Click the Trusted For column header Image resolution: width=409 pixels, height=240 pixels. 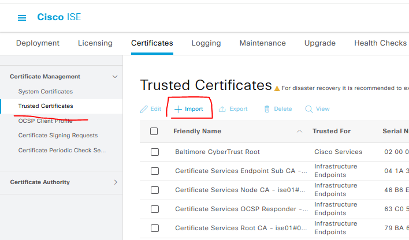(x=332, y=132)
